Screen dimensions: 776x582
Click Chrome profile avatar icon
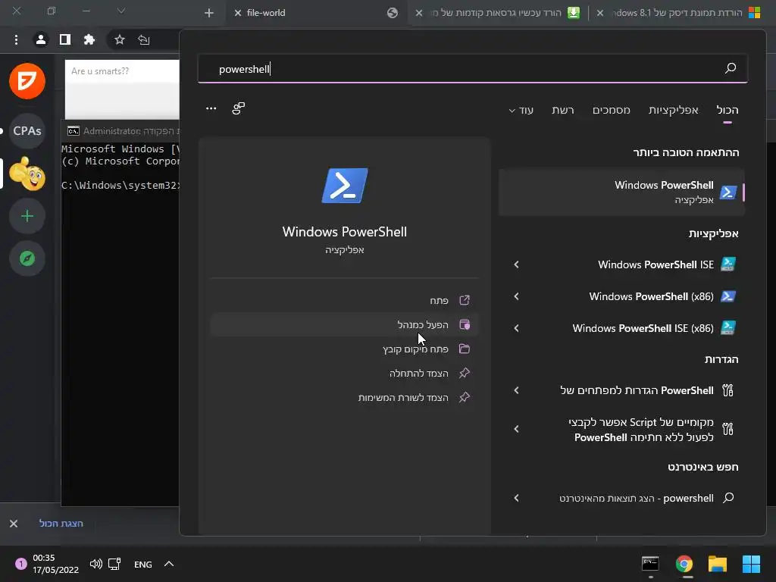click(41, 39)
